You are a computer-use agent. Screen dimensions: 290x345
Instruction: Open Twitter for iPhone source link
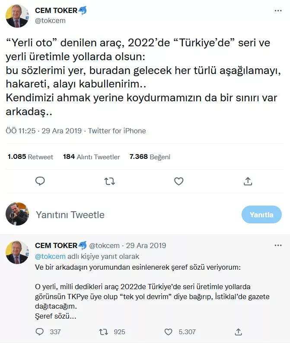click(x=117, y=131)
